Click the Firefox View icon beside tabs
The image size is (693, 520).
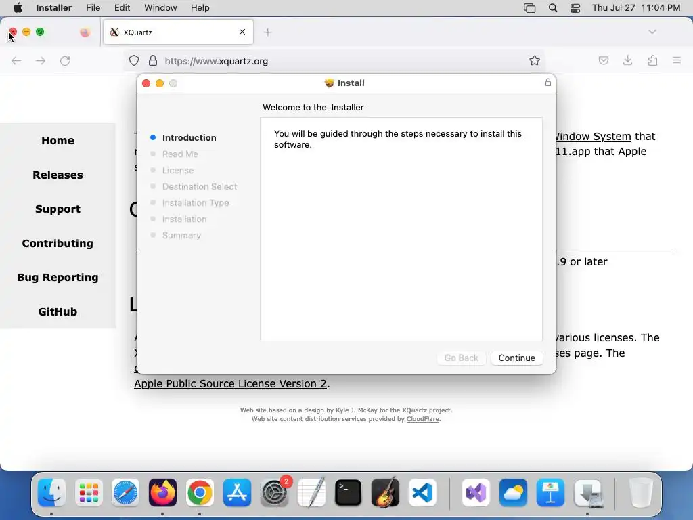[x=85, y=32]
